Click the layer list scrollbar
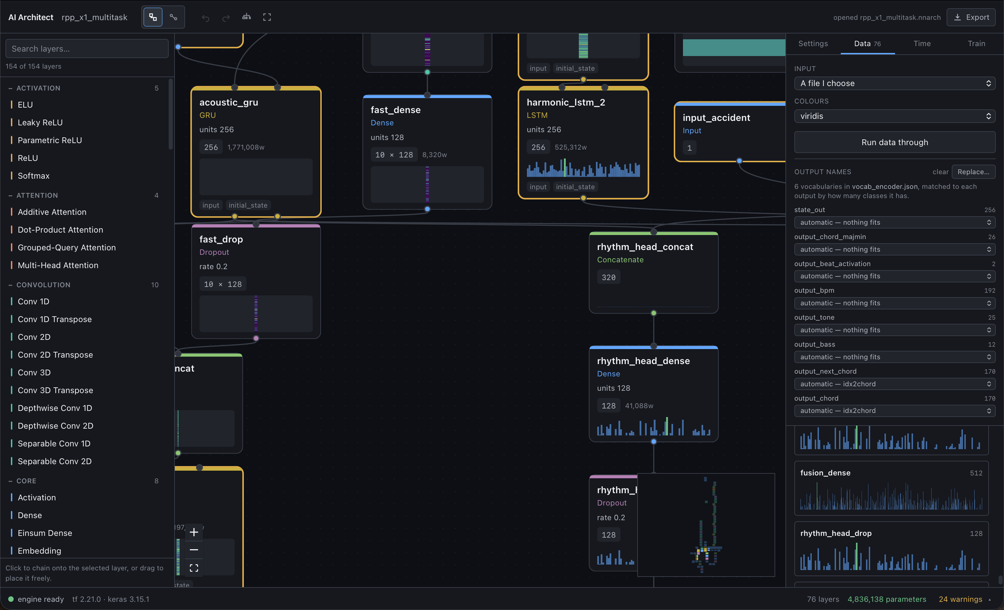 171,115
